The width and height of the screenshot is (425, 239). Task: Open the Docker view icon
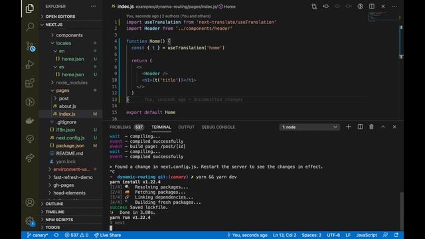point(30,120)
